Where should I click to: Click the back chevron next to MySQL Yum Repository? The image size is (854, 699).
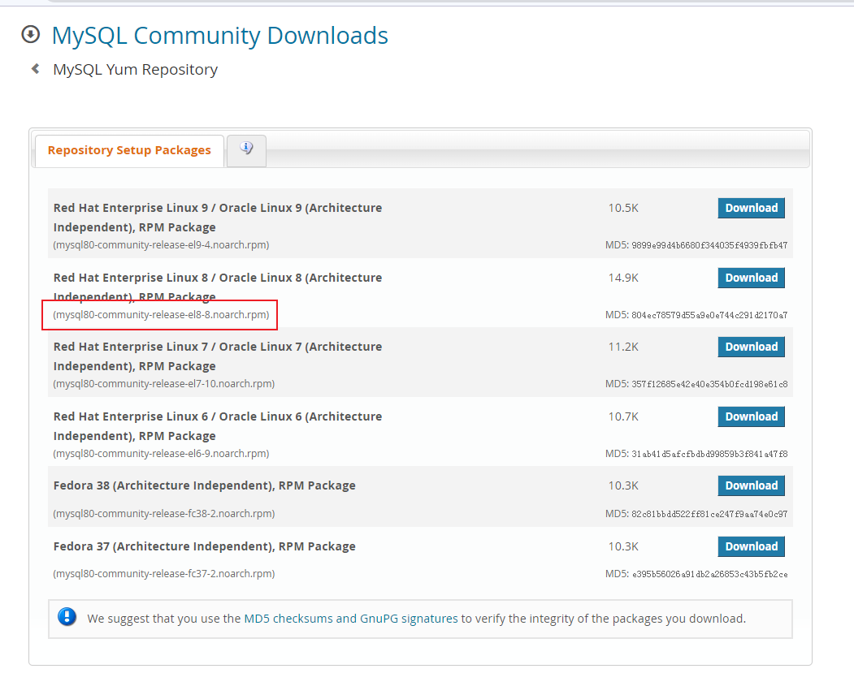tap(36, 68)
